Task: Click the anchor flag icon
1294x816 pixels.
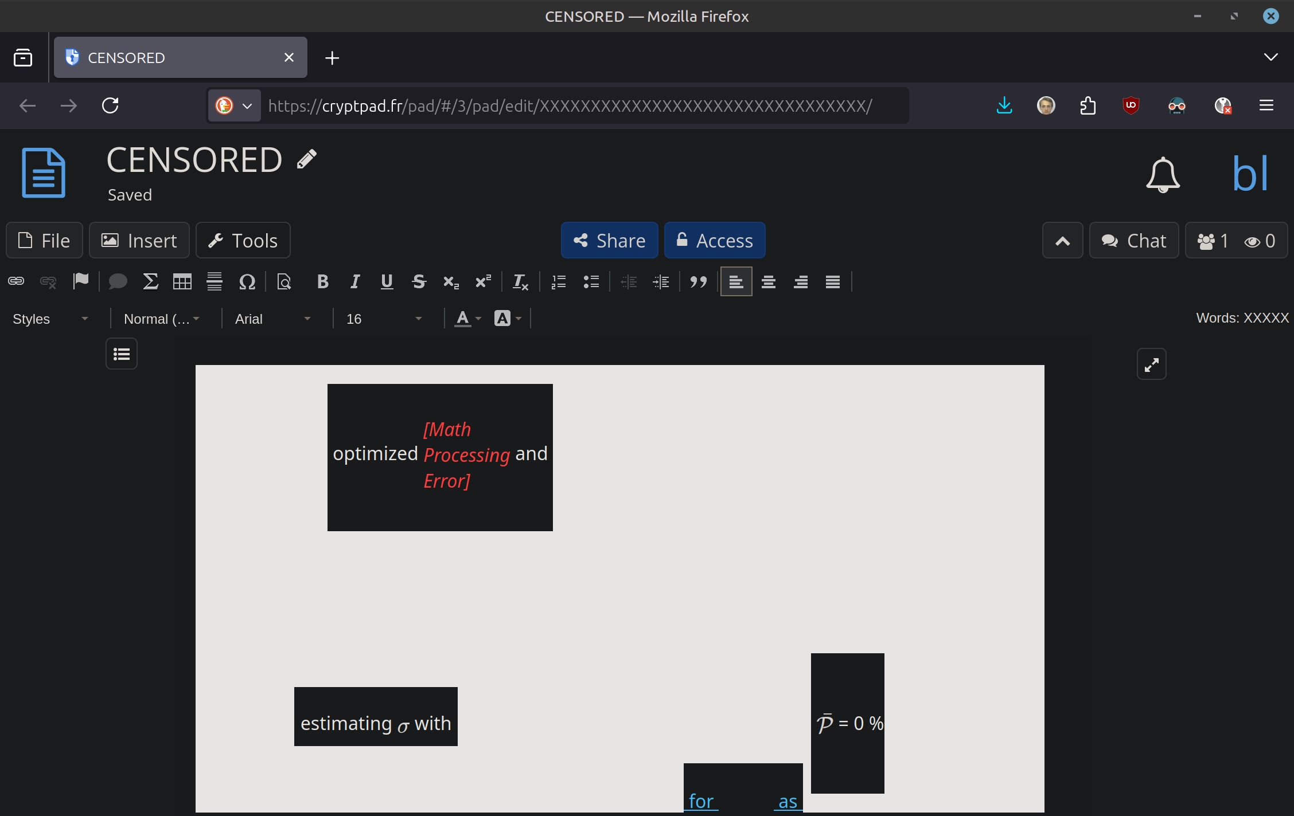Action: 81,281
